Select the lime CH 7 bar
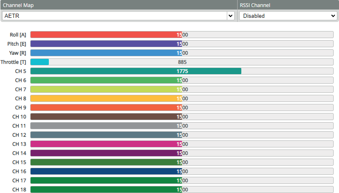The height and width of the screenshot is (193, 339). point(182,89)
